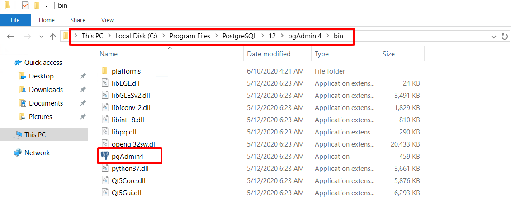
Task: Open the Customize Quick Access Toolbar dropdown
Action: point(47,5)
